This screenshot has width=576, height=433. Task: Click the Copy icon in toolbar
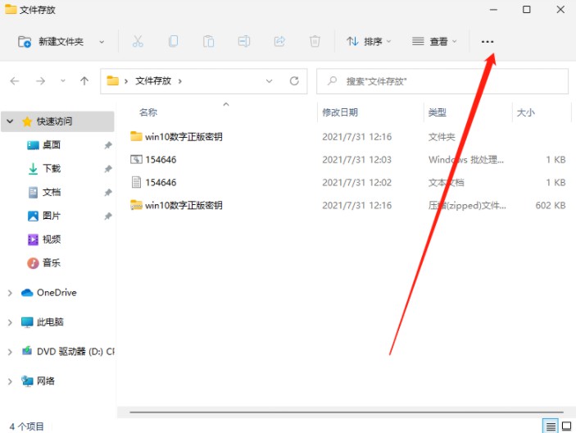click(x=174, y=41)
